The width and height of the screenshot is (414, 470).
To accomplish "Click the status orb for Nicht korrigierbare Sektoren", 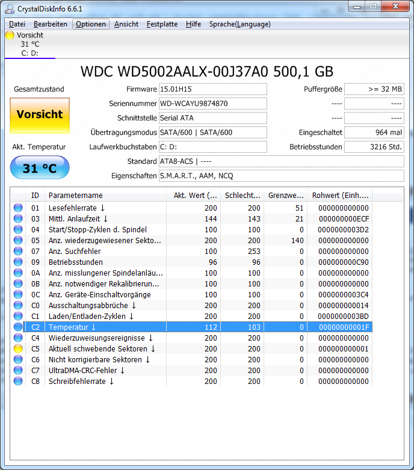I will coord(18,359).
